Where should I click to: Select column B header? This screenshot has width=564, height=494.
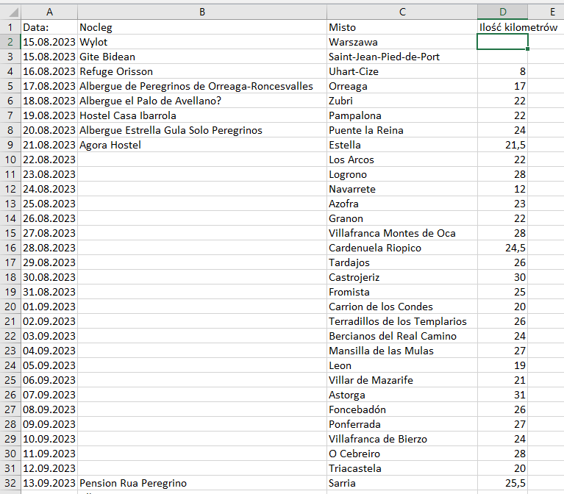(202, 12)
